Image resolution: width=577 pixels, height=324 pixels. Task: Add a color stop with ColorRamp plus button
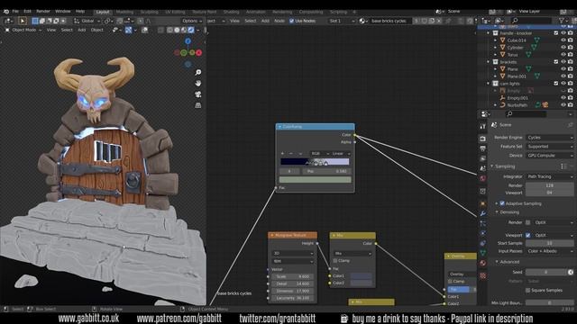tap(282, 154)
